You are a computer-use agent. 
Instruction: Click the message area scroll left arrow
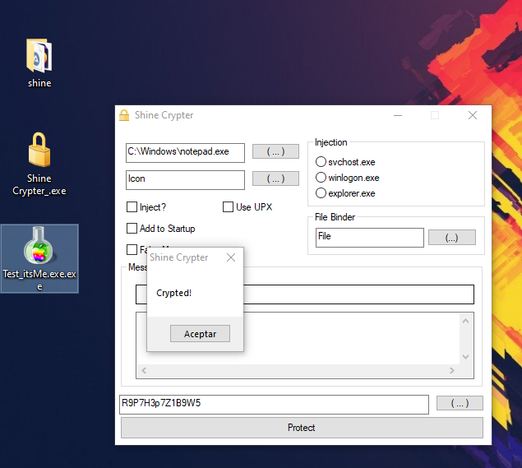click(x=144, y=370)
